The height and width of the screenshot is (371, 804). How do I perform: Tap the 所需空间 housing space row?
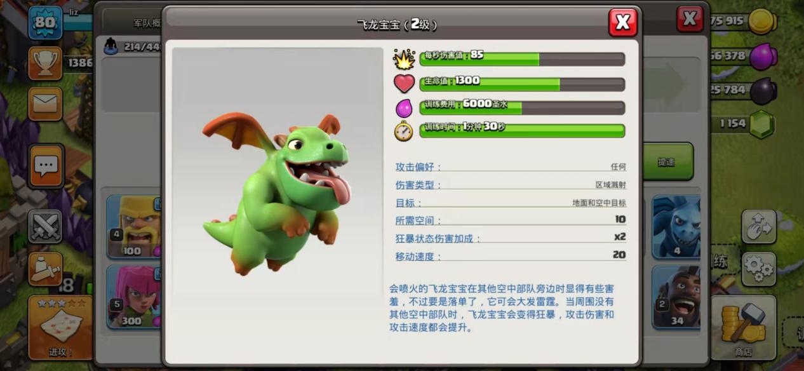[x=511, y=220]
